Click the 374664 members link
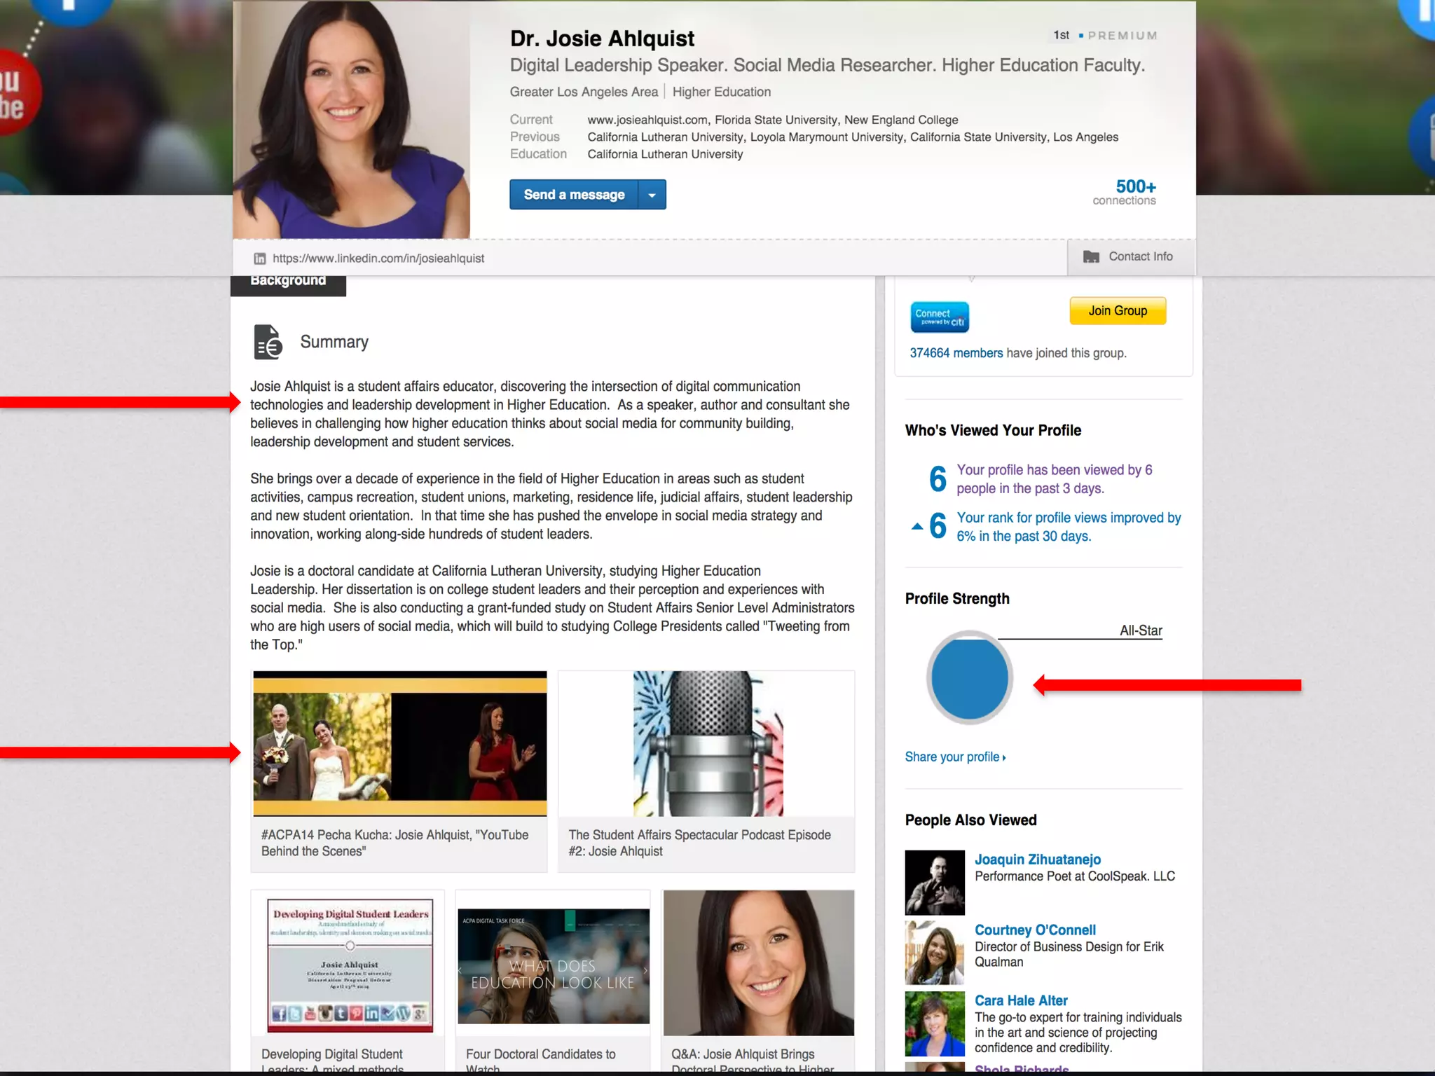The width and height of the screenshot is (1435, 1076). (956, 353)
